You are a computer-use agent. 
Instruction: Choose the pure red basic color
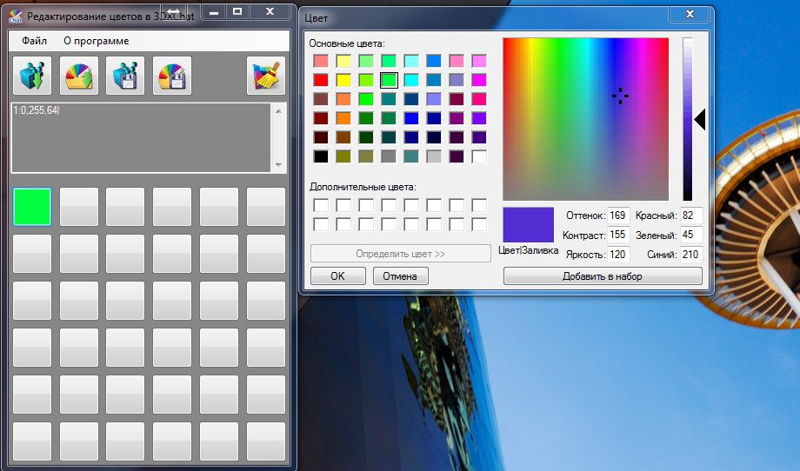pos(321,80)
